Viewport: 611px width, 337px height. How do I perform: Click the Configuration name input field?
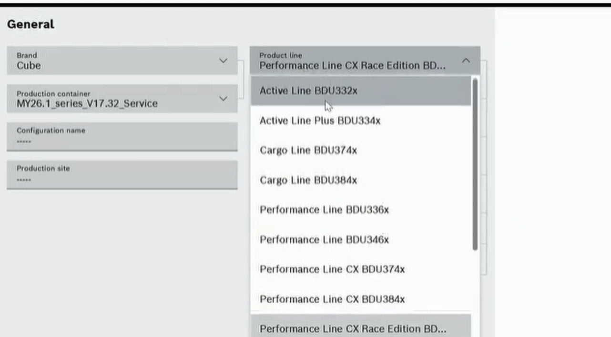tap(122, 137)
